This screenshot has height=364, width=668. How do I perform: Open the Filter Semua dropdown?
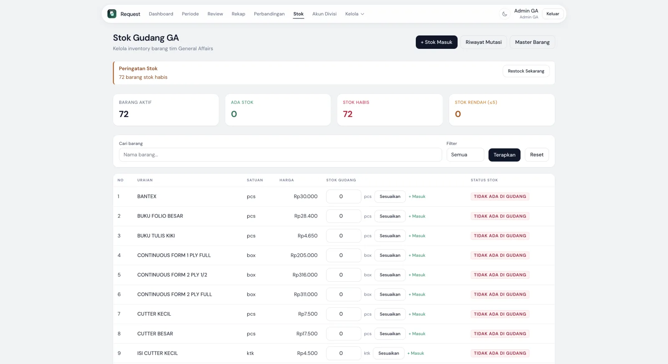(x=465, y=155)
